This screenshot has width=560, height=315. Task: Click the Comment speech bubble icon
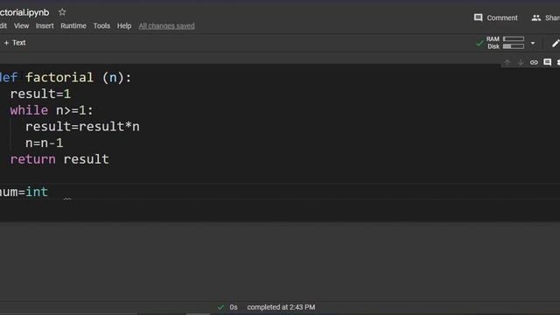479,17
